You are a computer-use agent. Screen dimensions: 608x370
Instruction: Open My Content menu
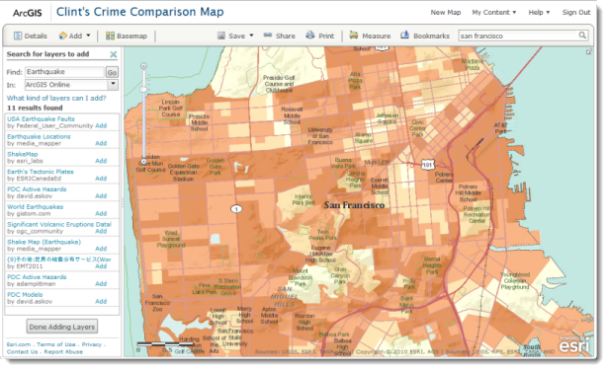point(494,13)
